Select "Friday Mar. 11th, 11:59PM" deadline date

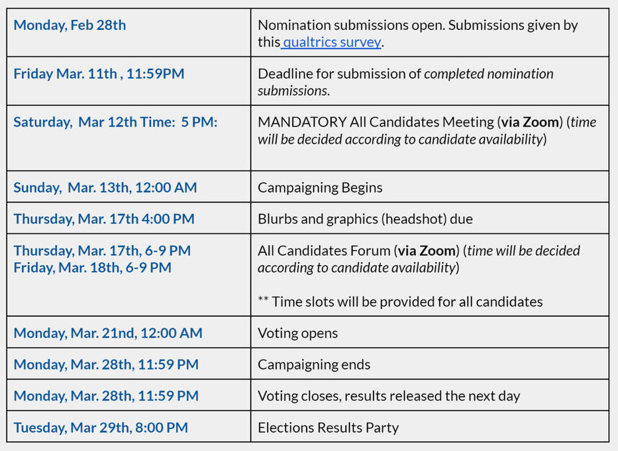point(99,74)
